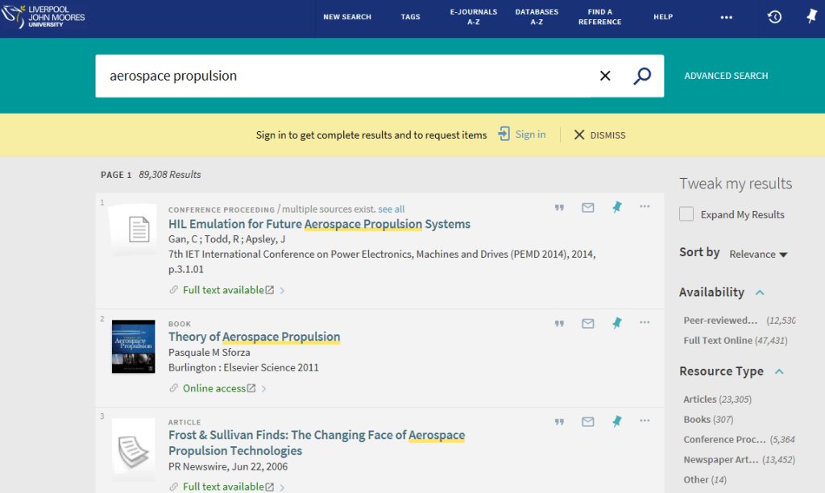Open E-Journals A-Z menu item
This screenshot has width=825, height=493.
click(x=474, y=17)
